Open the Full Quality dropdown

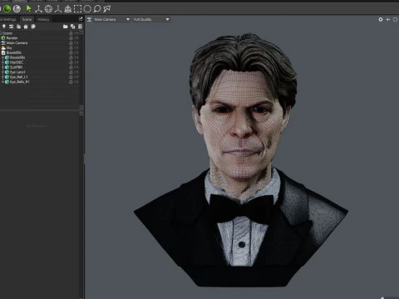click(151, 19)
